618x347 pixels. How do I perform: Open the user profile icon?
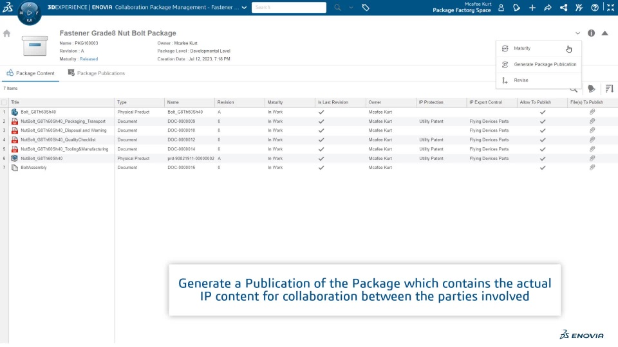click(x=501, y=8)
